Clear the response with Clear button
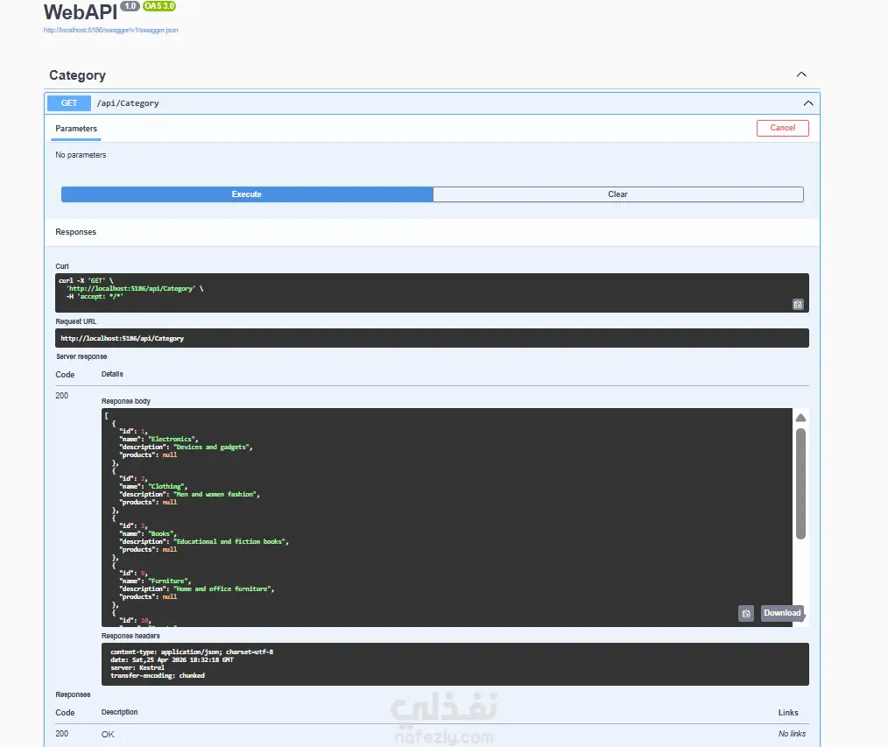Screen dimensions: 888x747 click(x=618, y=194)
